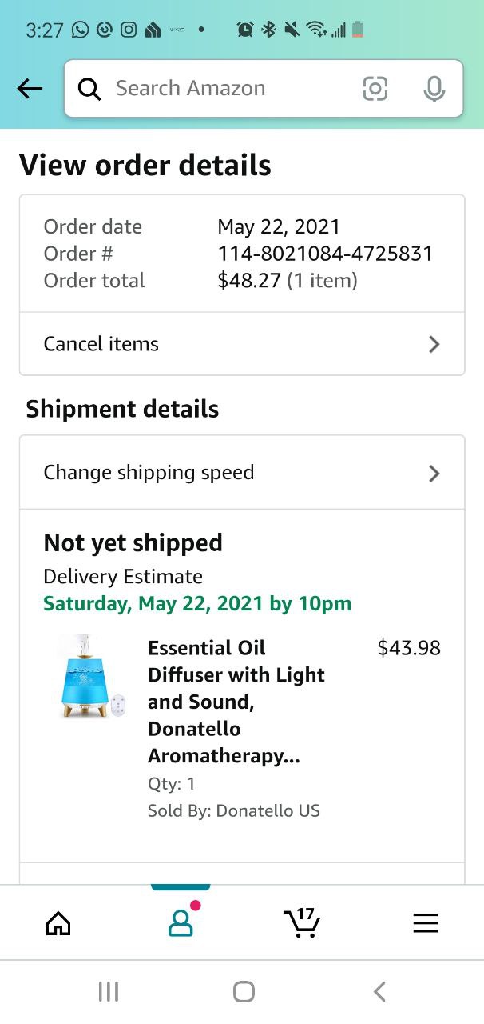Tap Cancel items option

click(x=101, y=344)
